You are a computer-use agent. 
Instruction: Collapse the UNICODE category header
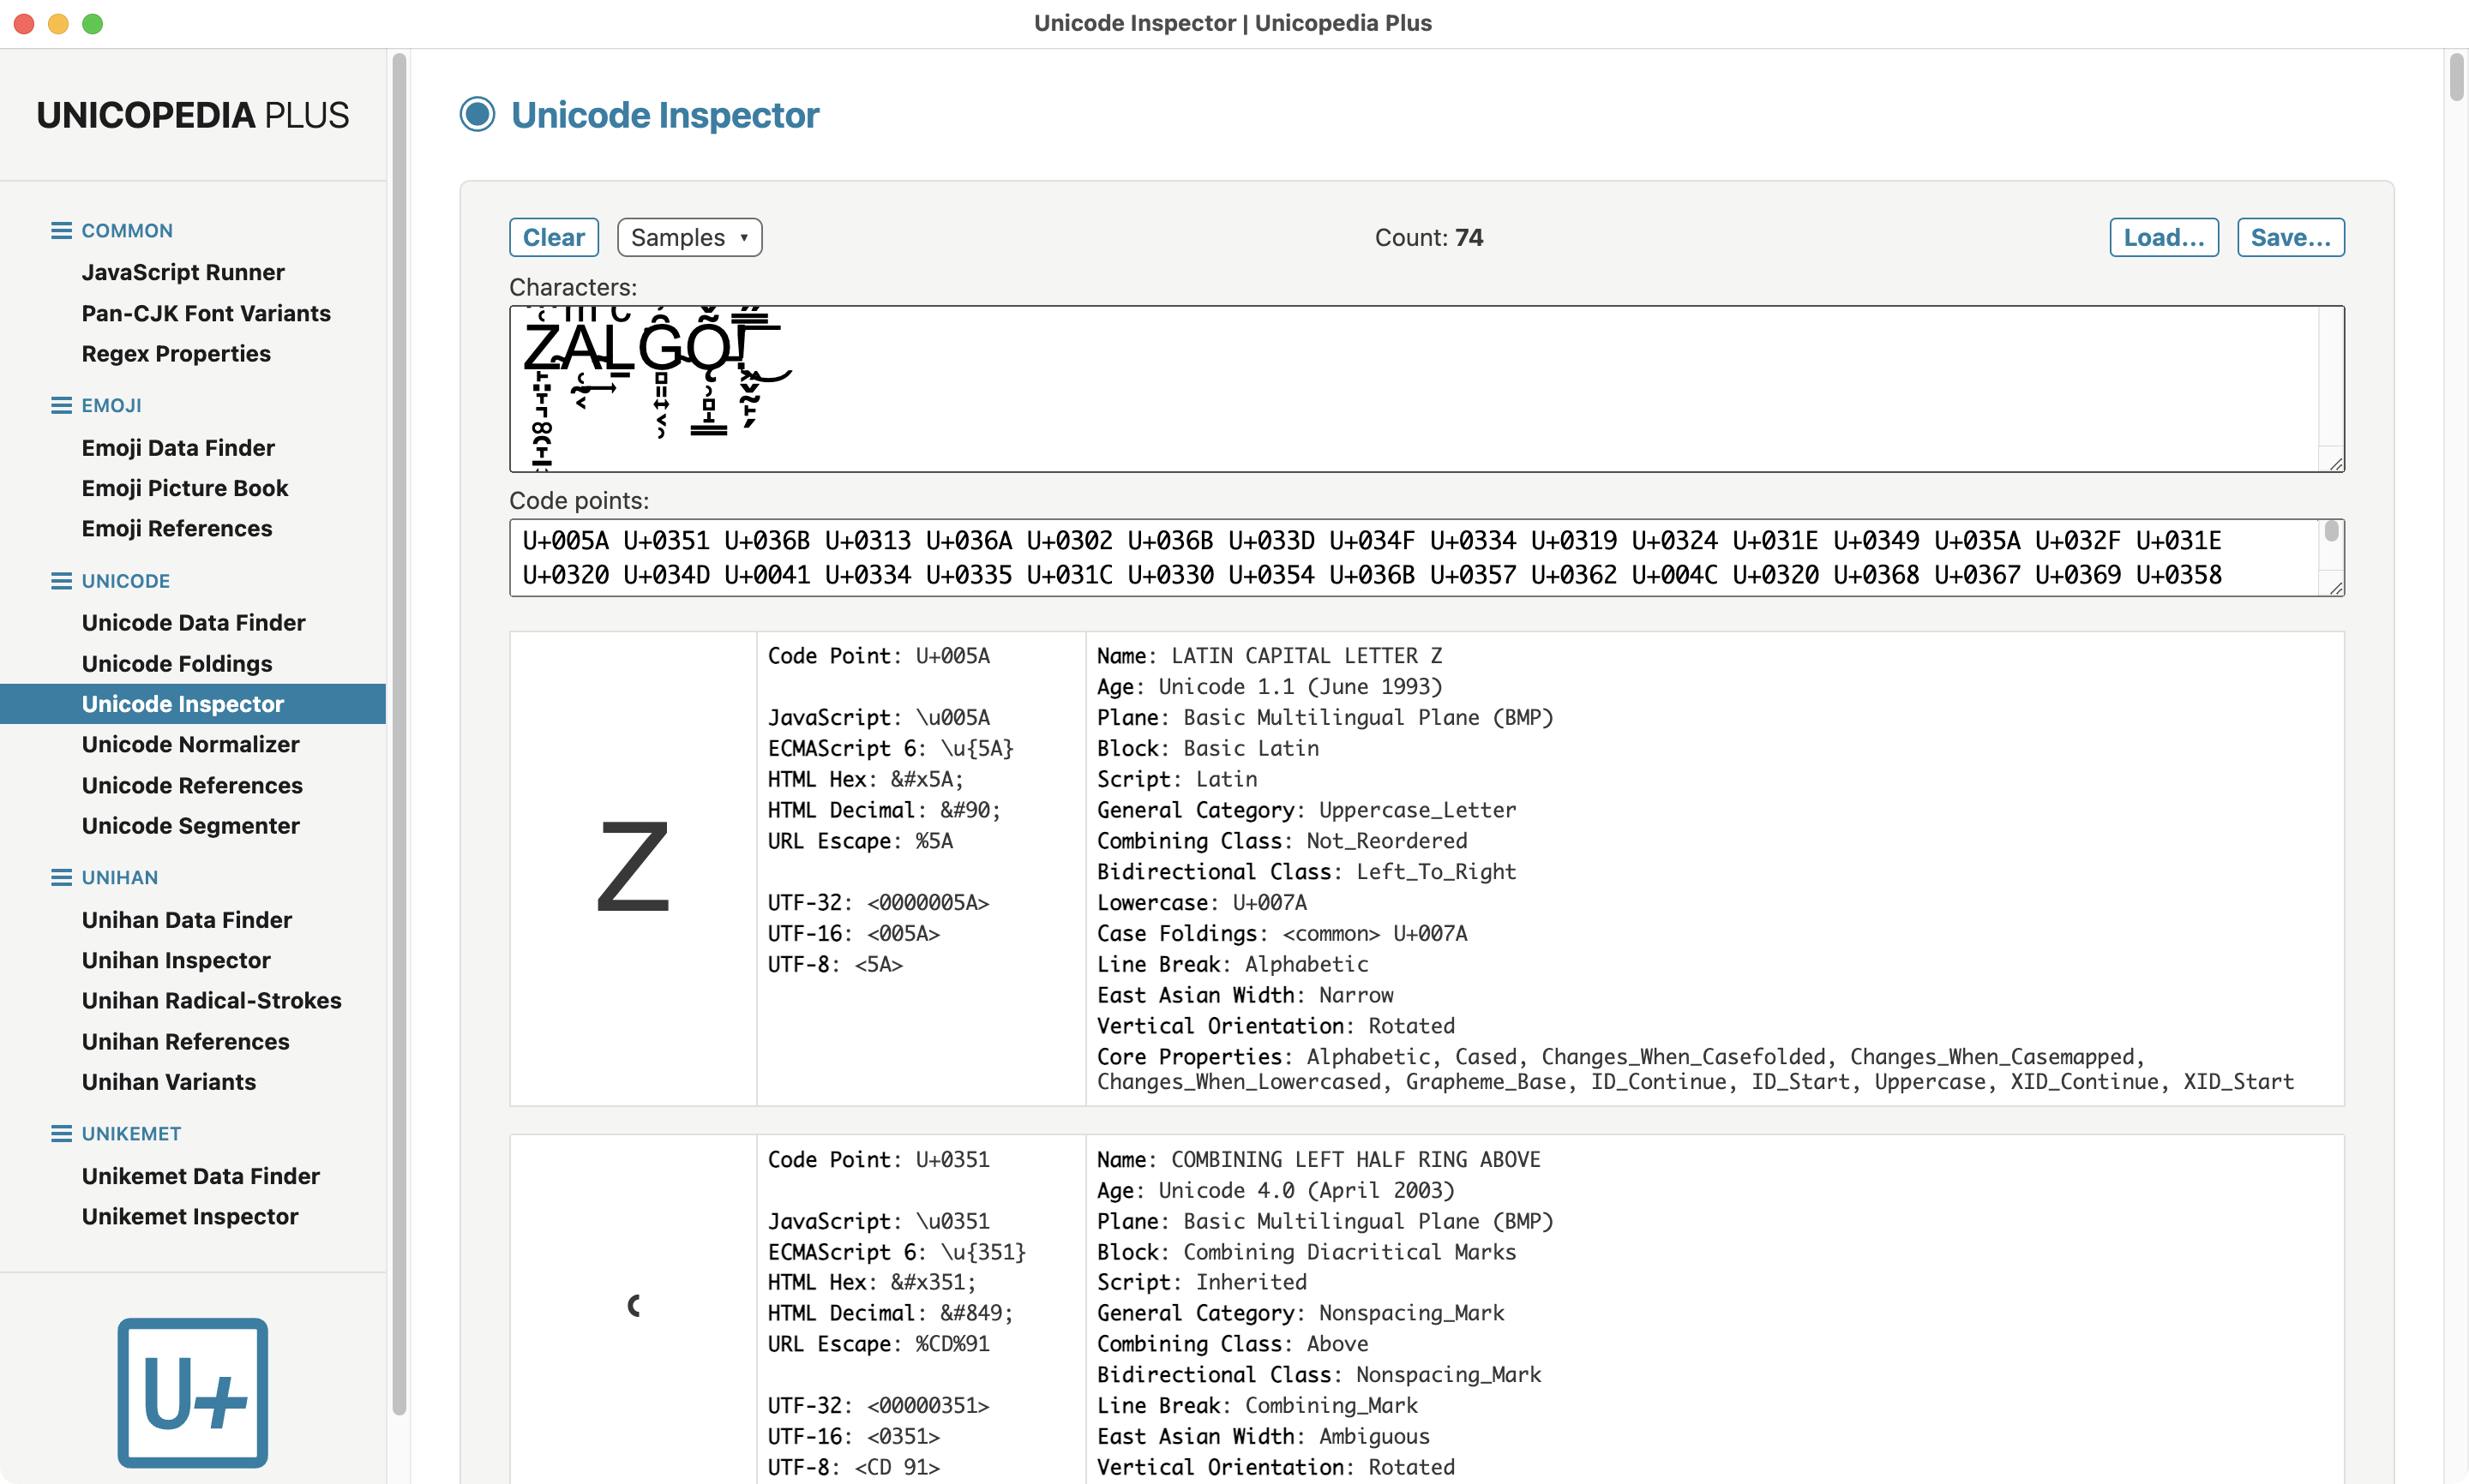[125, 581]
